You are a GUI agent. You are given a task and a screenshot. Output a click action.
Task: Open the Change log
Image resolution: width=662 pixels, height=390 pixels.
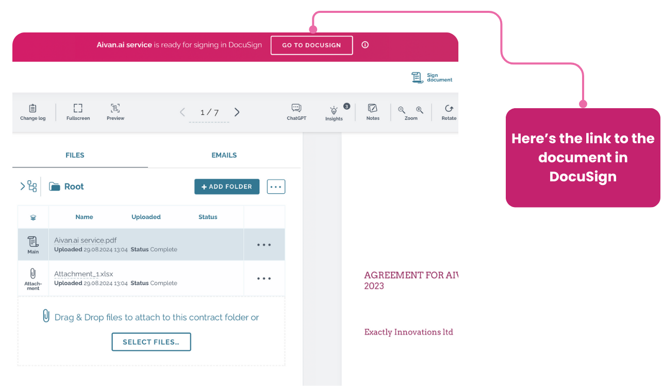[x=32, y=112]
